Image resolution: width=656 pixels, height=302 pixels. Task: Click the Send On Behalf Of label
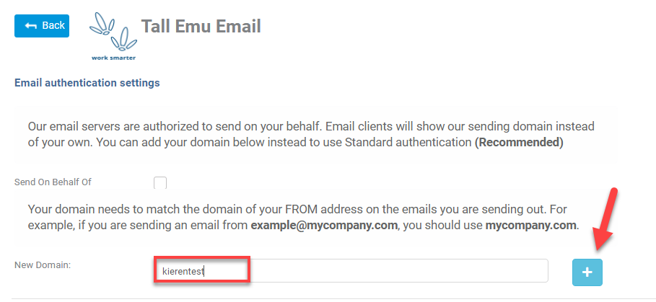[x=53, y=182]
